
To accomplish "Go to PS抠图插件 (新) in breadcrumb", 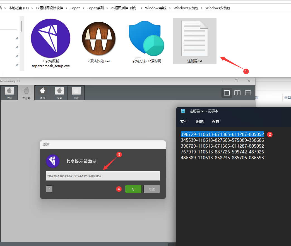I will (124, 8).
